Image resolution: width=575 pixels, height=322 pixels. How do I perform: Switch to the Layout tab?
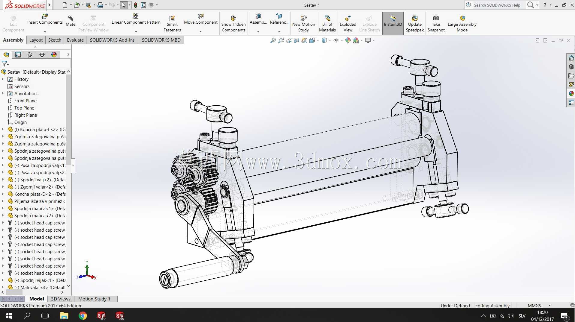(36, 40)
